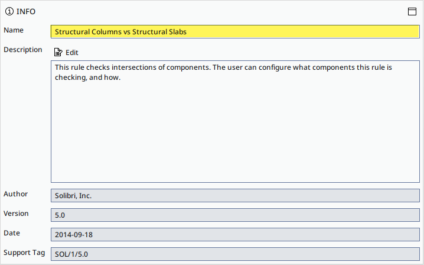
Task: Click the Edit description pencil icon
Action: click(58, 52)
